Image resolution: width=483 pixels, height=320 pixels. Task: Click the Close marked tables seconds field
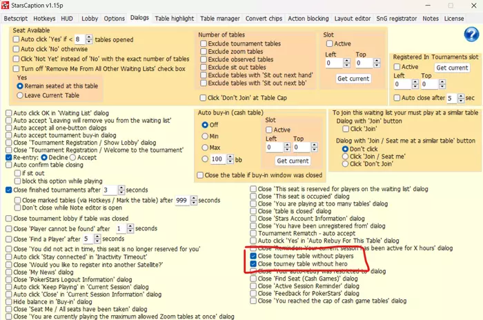pyautogui.click(x=183, y=200)
